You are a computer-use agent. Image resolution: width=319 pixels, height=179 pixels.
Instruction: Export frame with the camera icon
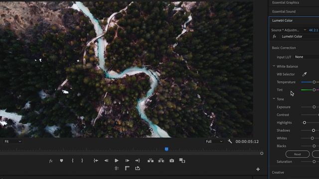coord(171,161)
